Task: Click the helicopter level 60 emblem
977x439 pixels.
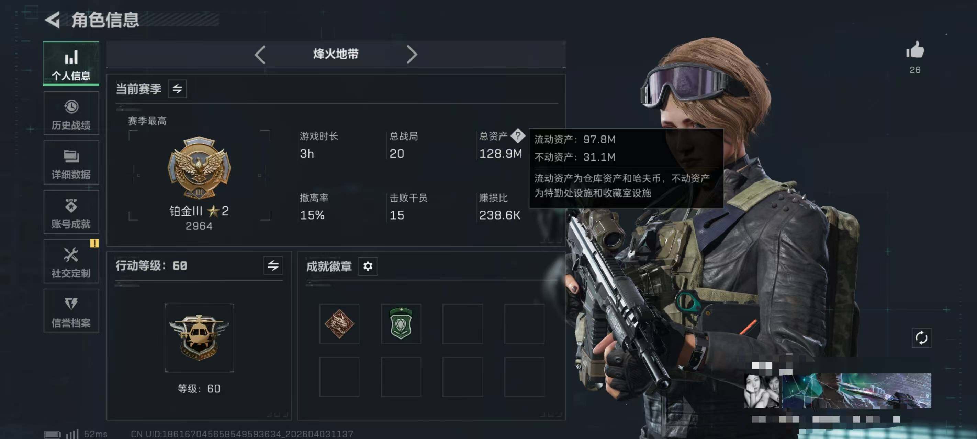Action: click(199, 337)
